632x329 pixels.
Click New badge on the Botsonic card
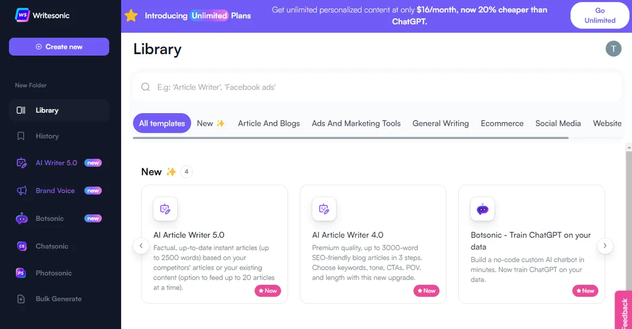tap(585, 291)
